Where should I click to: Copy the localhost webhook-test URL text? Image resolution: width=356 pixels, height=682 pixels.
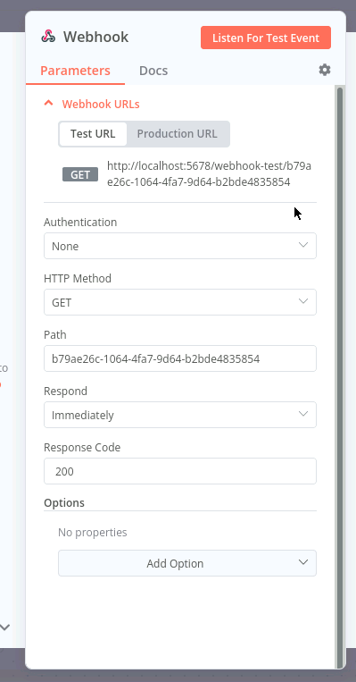point(210,174)
